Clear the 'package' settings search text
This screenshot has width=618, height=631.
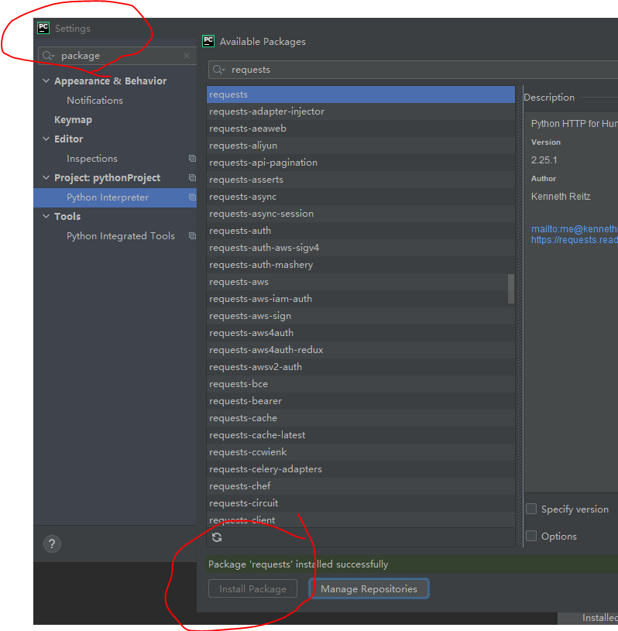187,56
